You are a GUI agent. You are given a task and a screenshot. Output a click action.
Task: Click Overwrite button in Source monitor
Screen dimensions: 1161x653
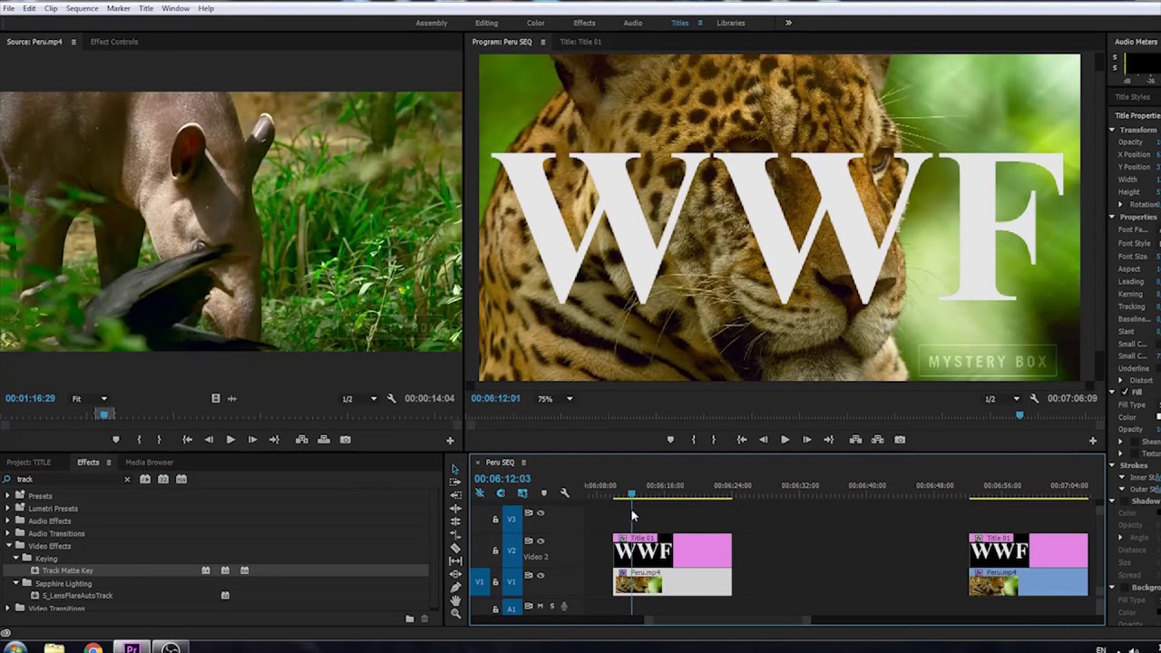[324, 440]
